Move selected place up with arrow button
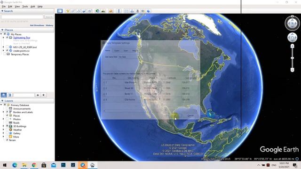 coord(38,95)
